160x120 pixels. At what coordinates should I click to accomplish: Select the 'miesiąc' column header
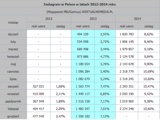point(13,23)
